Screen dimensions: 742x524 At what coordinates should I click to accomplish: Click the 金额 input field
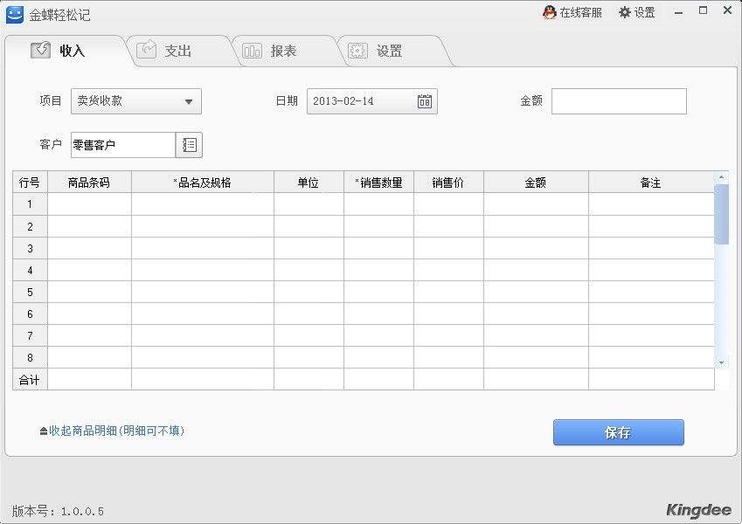pos(619,101)
